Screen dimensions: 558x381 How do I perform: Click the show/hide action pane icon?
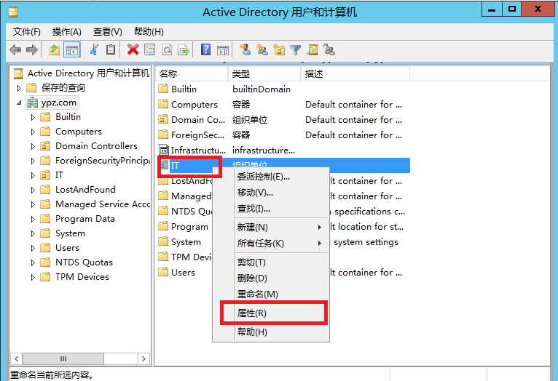(x=223, y=50)
